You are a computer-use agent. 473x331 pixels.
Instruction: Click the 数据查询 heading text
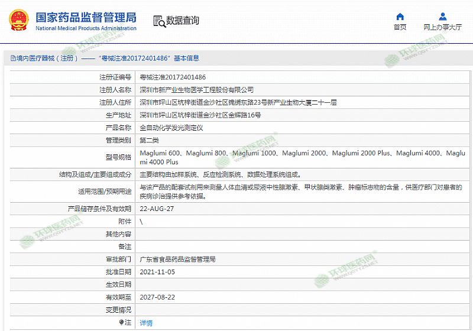183,21
